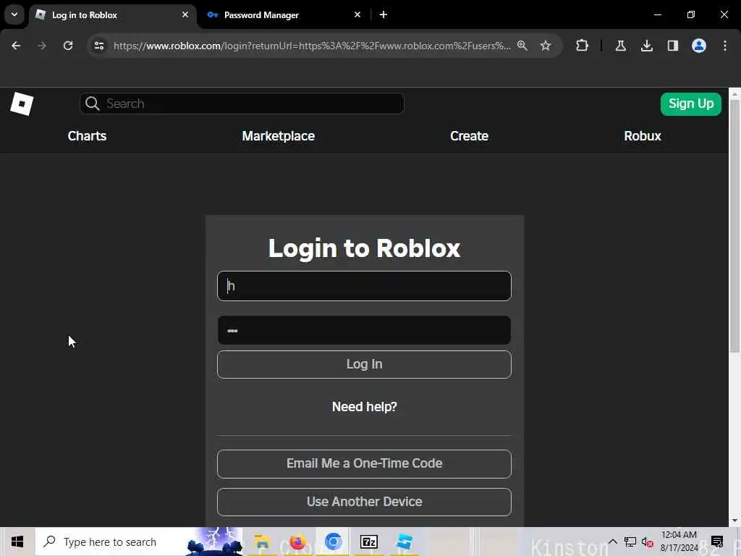Open the Extensions puzzle icon
Screen dimensions: 741x556
point(583,46)
